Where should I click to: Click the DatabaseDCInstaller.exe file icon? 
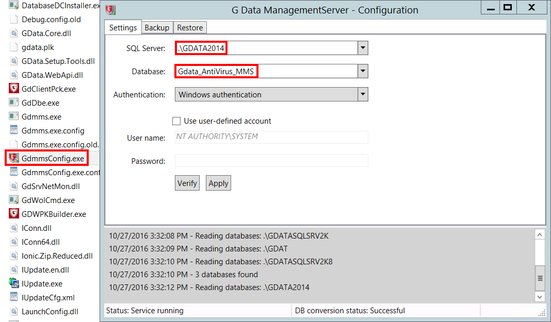(x=14, y=5)
